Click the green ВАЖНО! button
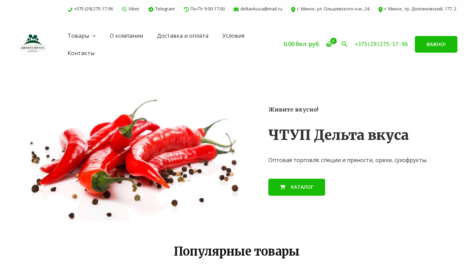The image size is (473, 266). pos(436,44)
